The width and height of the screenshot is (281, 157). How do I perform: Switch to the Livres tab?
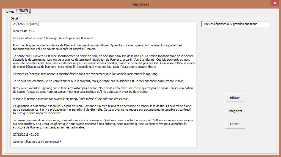(x=10, y=12)
